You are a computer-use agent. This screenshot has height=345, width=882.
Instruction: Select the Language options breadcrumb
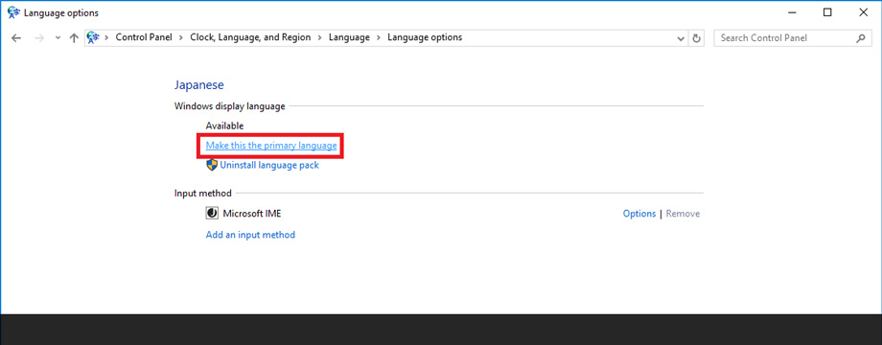pos(425,37)
